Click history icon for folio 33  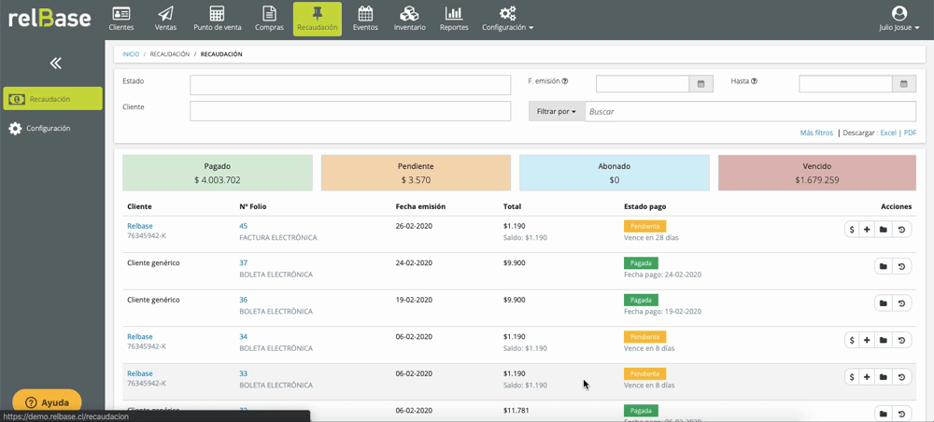901,377
